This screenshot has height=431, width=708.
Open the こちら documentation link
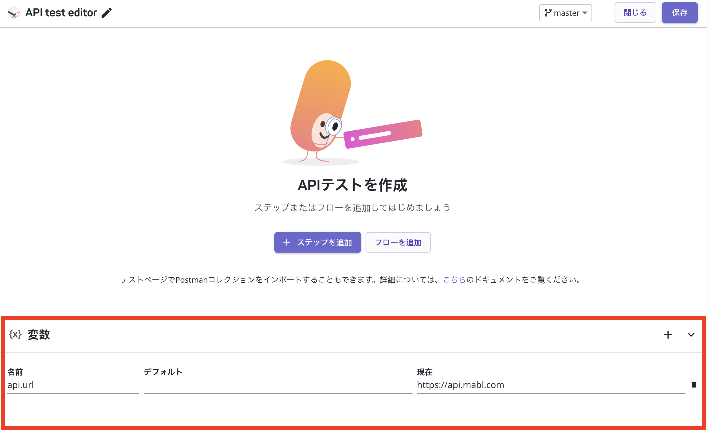454,280
